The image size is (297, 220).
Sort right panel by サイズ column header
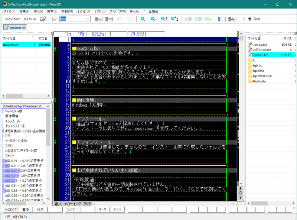coord(283,38)
